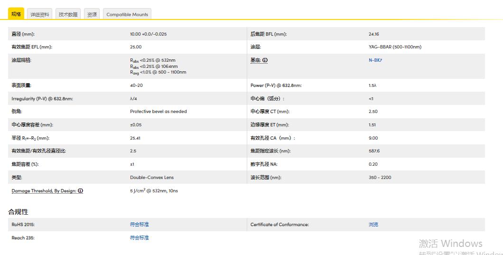The image size is (503, 255).
Task: Click the 边缘厚度 ET (mm) label
Action: click(x=270, y=124)
